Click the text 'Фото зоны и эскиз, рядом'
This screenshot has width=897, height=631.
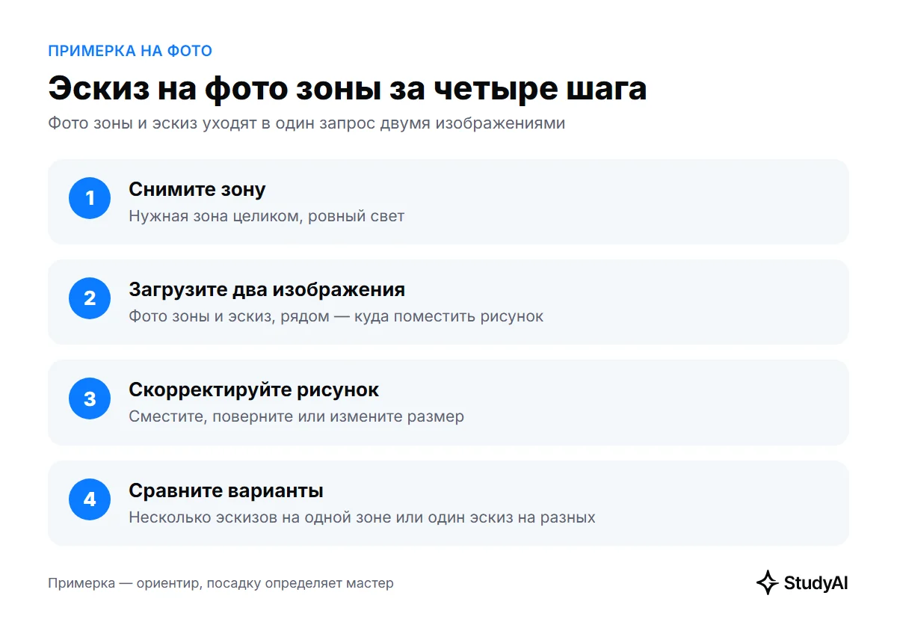coord(229,316)
